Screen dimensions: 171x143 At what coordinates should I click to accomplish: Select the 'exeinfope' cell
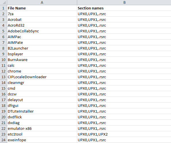42,140
